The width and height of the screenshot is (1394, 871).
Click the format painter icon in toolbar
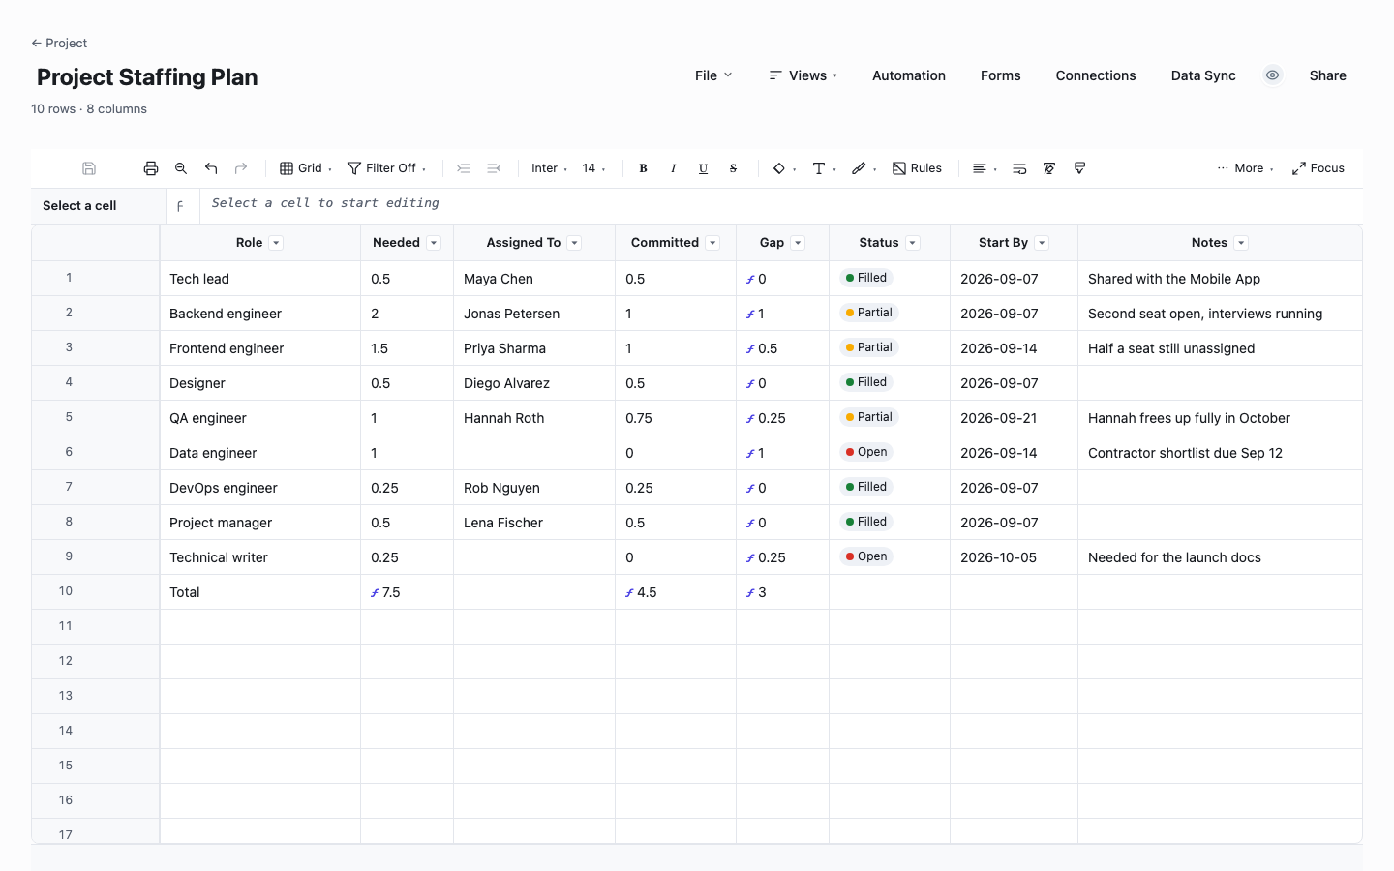1079,168
